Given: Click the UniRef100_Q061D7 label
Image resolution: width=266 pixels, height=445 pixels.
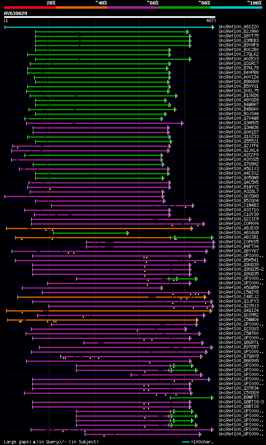Looking at the screenshot, I should click(x=239, y=132).
